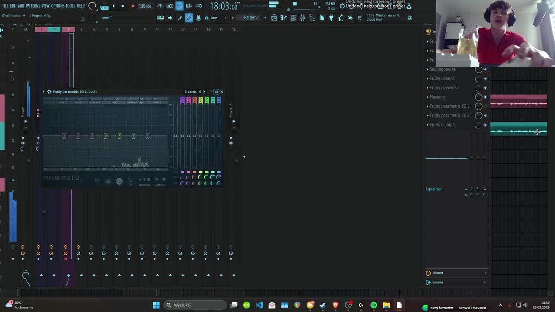Click the purple band 1 type icon

pyautogui.click(x=183, y=101)
